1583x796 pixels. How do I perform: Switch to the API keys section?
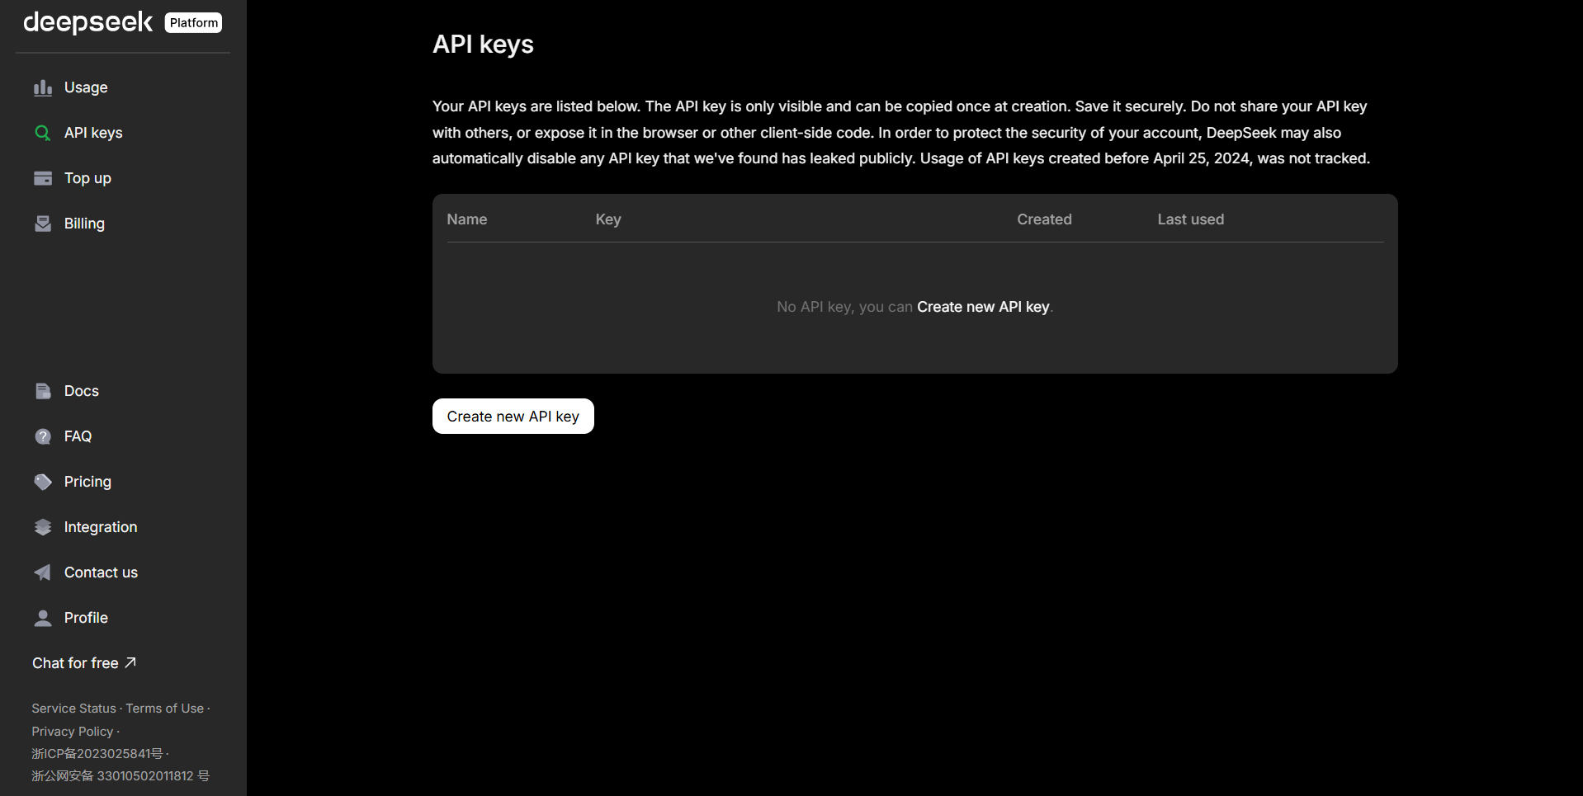[92, 133]
